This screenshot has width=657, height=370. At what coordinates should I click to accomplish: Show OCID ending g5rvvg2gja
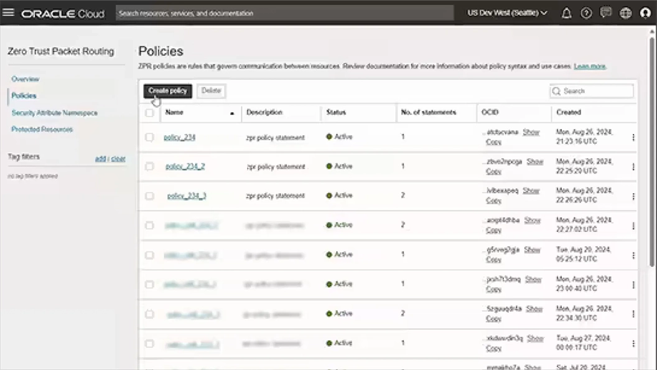point(532,250)
